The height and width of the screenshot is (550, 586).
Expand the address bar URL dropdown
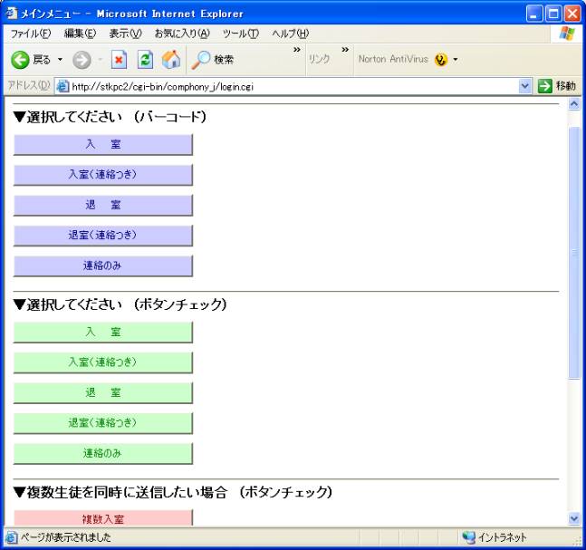coord(524,86)
